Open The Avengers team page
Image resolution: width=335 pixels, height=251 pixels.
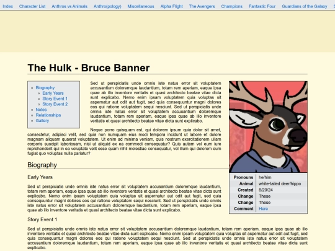(202, 6)
